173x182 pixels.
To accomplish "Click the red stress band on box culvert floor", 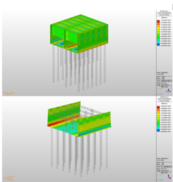I will pos(72,46).
